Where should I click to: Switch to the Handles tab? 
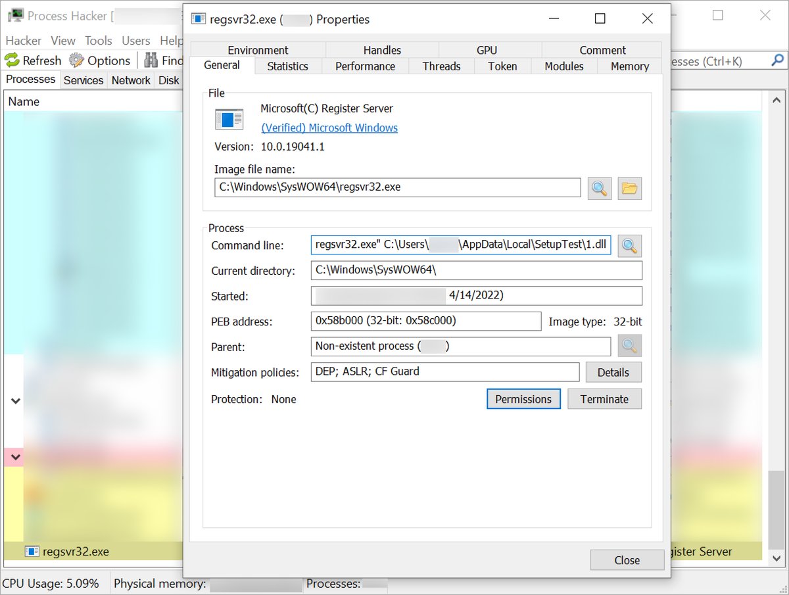[382, 50]
